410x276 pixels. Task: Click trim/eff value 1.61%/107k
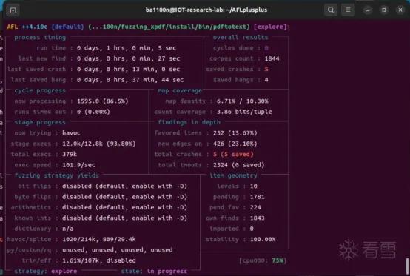click(x=99, y=260)
